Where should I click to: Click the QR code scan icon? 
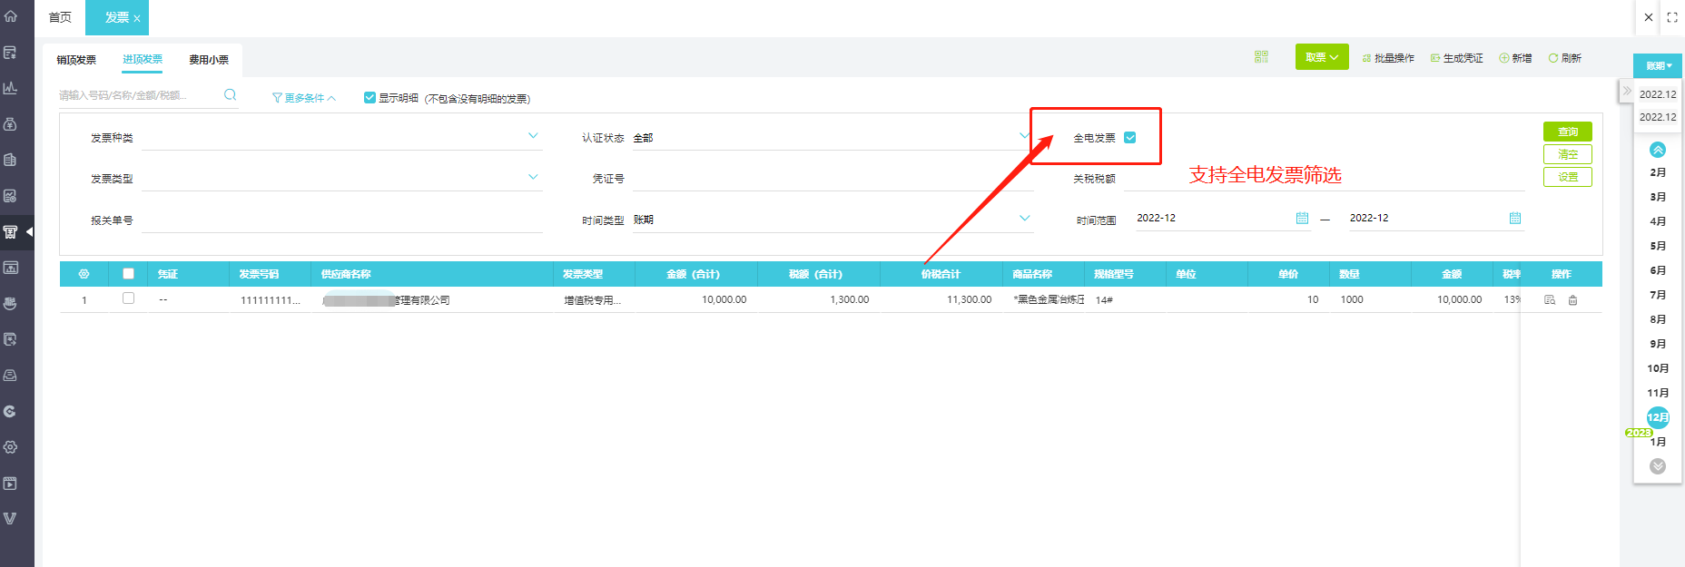[x=1261, y=57]
